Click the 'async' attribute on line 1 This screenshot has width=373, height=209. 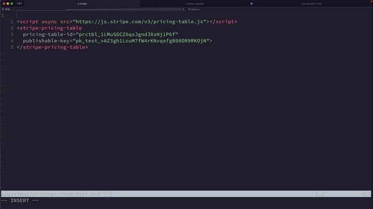[x=49, y=21]
